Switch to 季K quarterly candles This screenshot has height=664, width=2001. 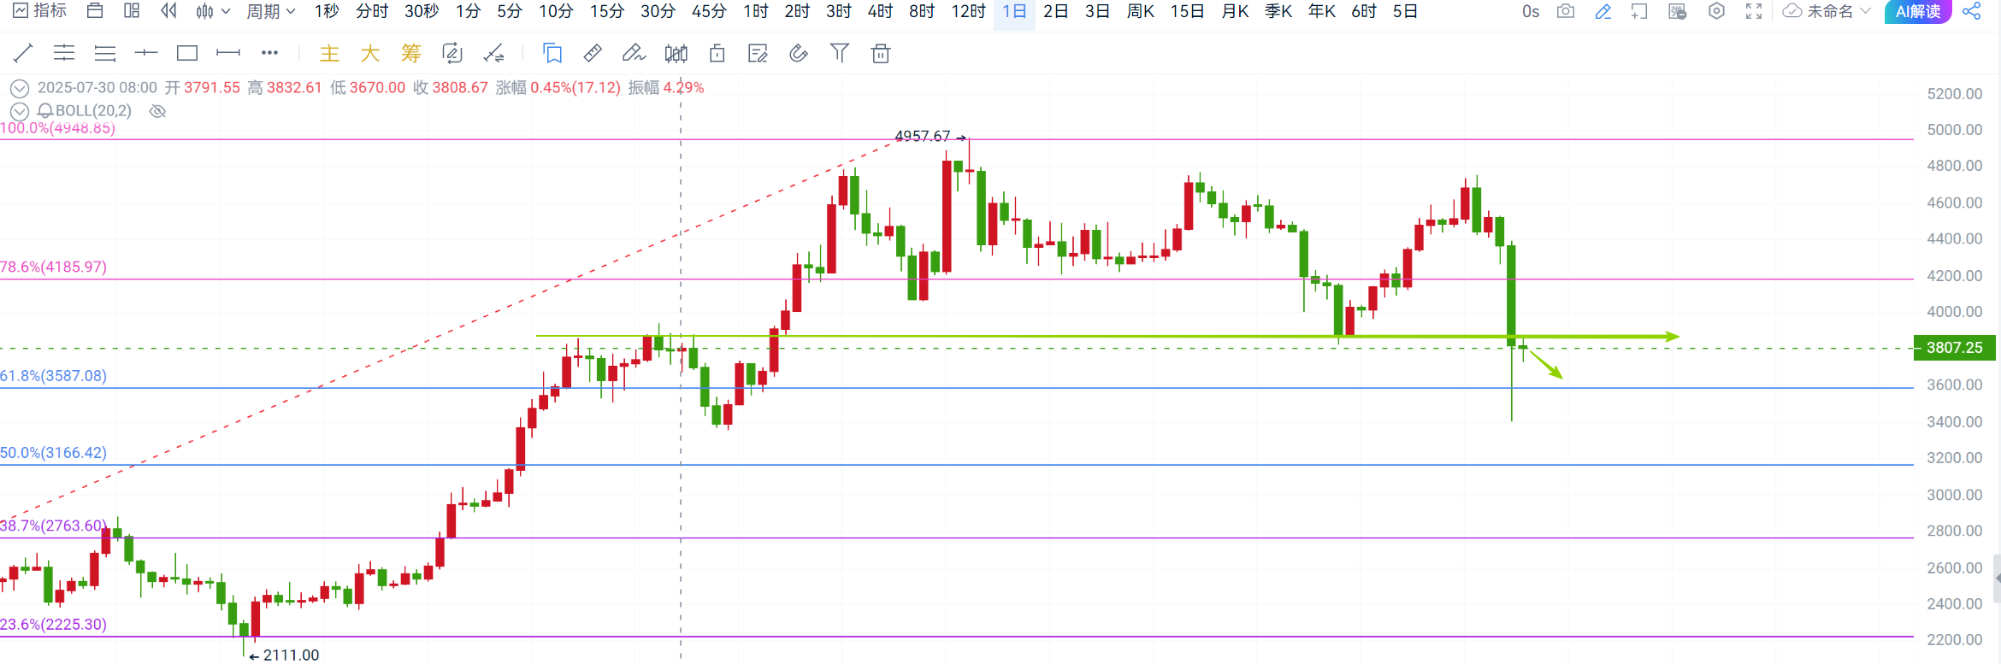point(1278,11)
